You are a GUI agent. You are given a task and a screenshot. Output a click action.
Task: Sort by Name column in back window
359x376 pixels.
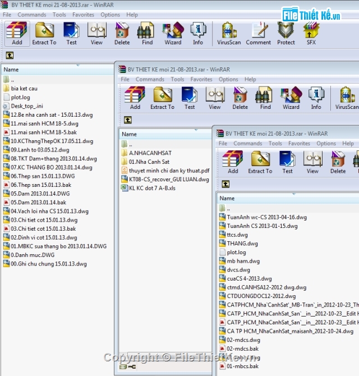[x=58, y=70]
